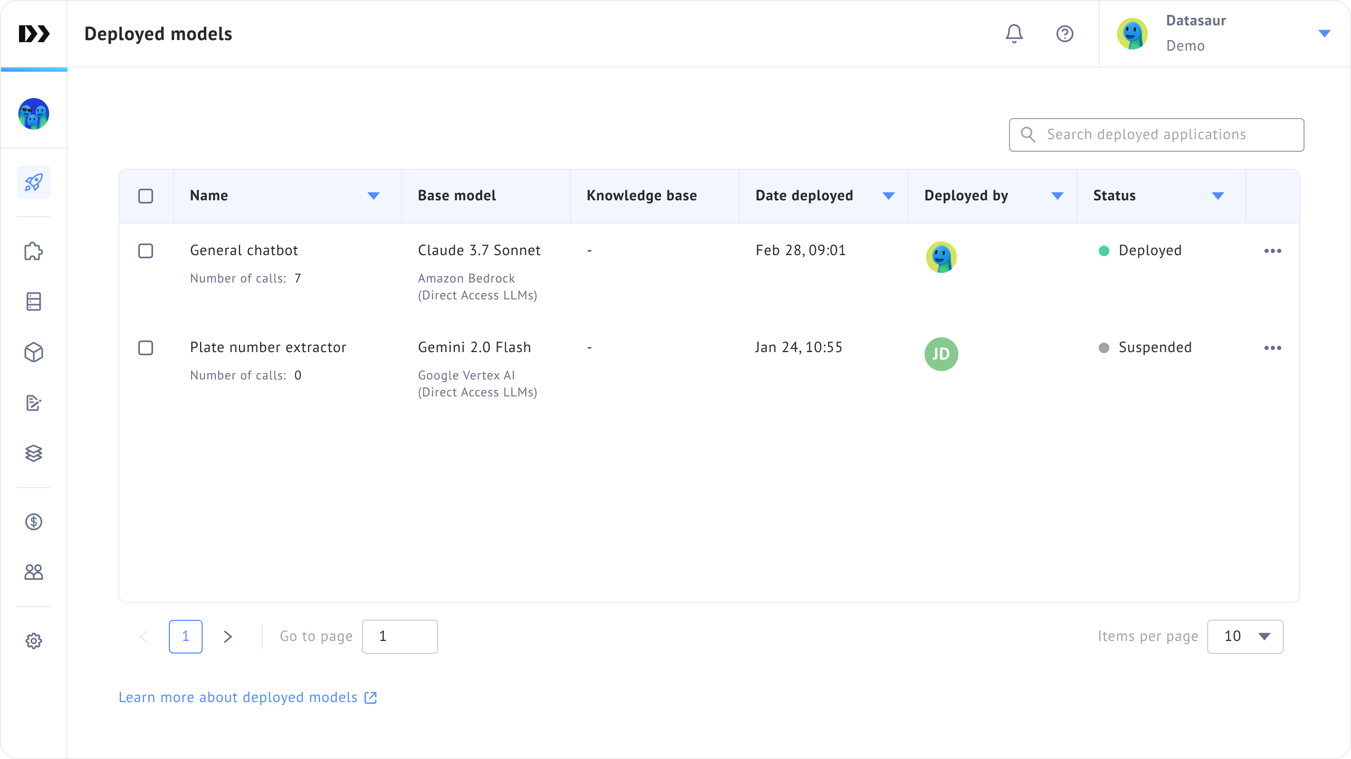The width and height of the screenshot is (1351, 759).
Task: Open the team members people icon
Action: 34,572
